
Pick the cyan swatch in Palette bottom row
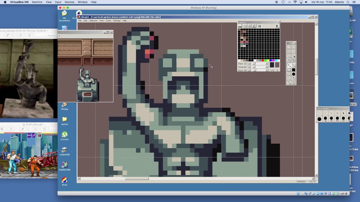(x=276, y=60)
